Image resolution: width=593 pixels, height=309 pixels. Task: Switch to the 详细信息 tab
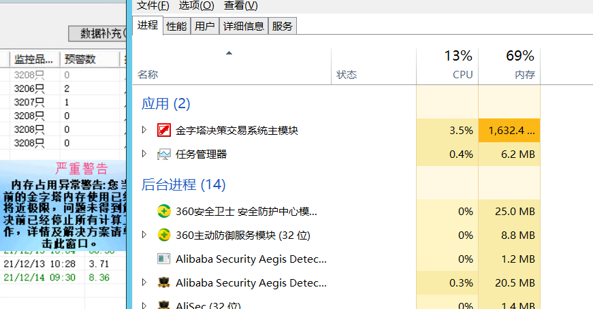[x=244, y=26]
